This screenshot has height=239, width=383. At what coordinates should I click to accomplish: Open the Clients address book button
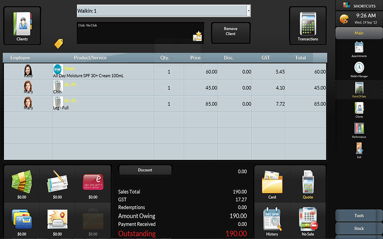coord(22,26)
